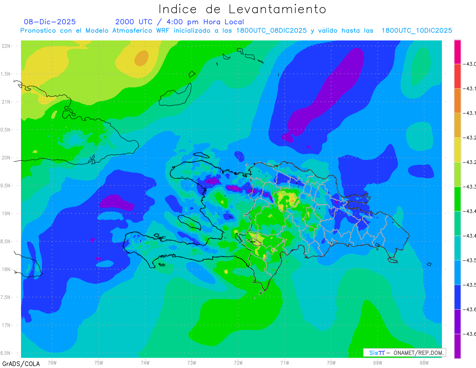Click the "2000 UTC / 4:00 pm Hora Local" text
The width and height of the screenshot is (476, 368).
coord(180,22)
